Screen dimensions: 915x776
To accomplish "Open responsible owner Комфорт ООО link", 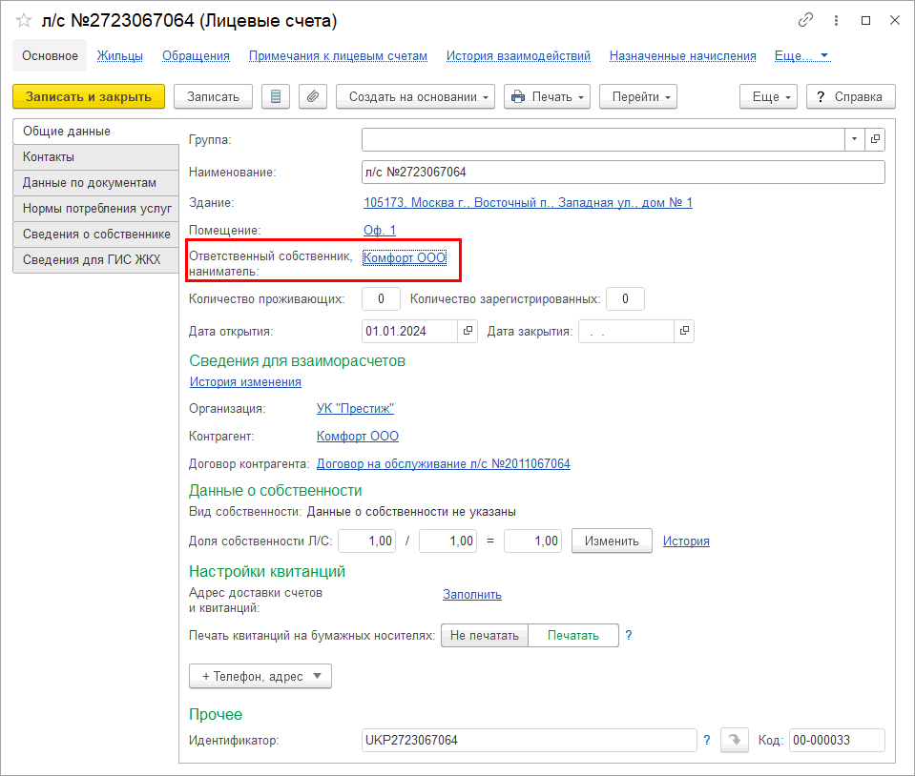I will pyautogui.click(x=405, y=257).
